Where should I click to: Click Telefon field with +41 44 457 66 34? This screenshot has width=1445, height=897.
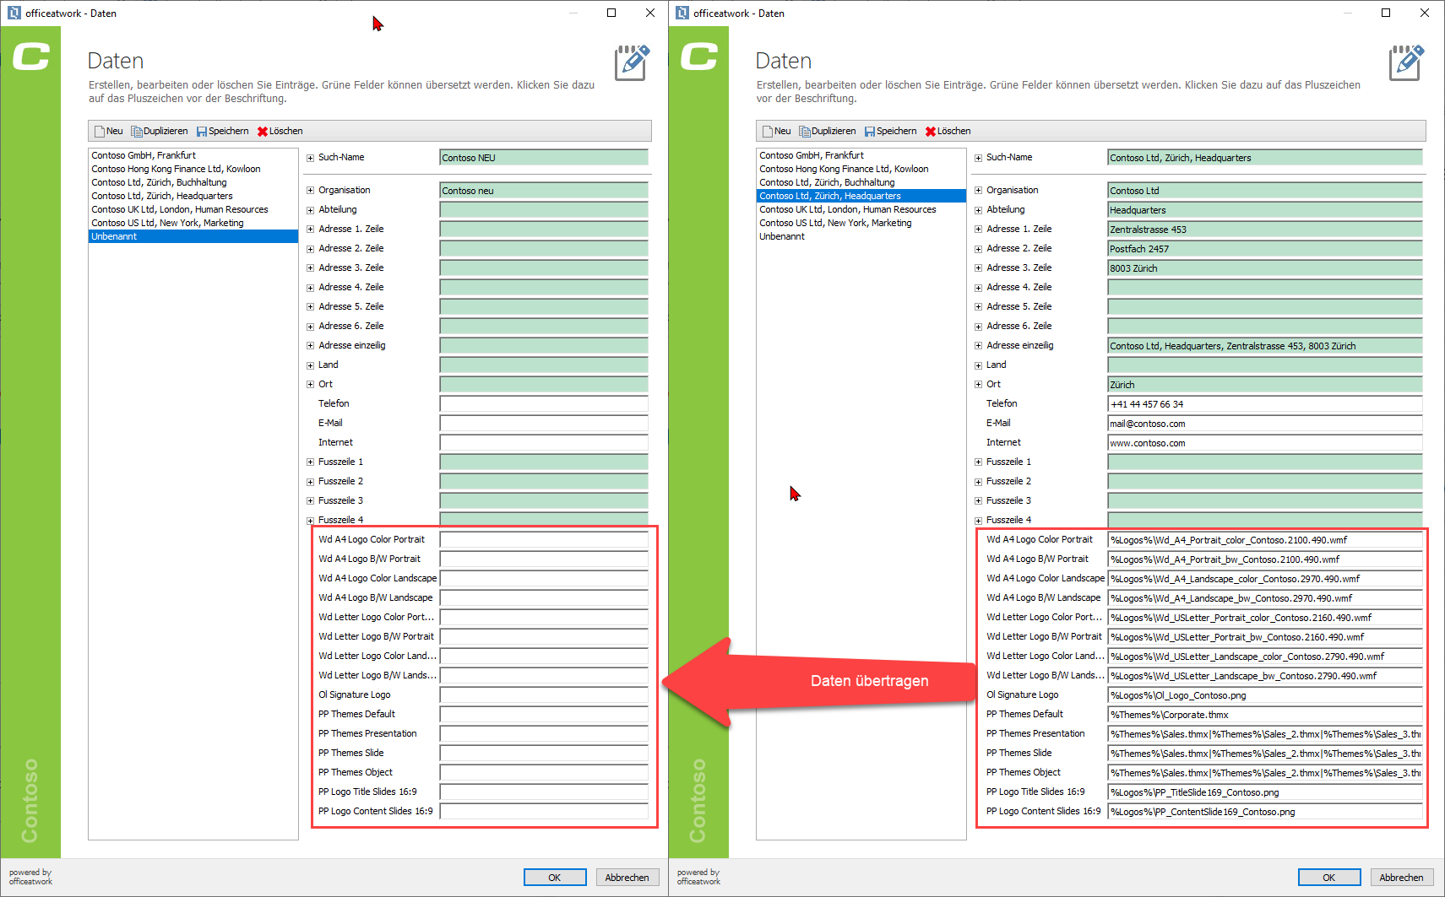pos(1265,404)
